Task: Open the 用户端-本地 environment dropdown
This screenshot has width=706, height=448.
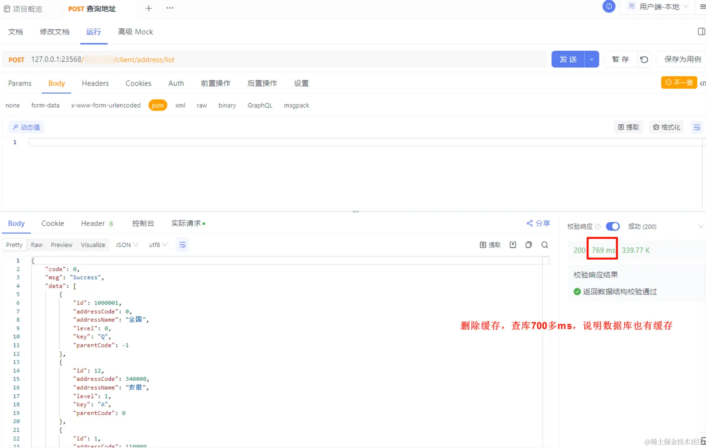Action: click(658, 7)
